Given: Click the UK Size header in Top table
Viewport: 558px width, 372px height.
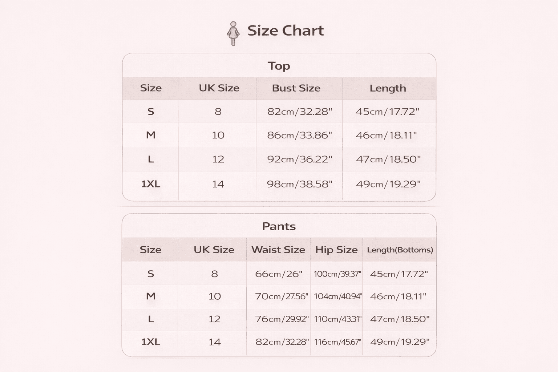Looking at the screenshot, I should coord(219,88).
